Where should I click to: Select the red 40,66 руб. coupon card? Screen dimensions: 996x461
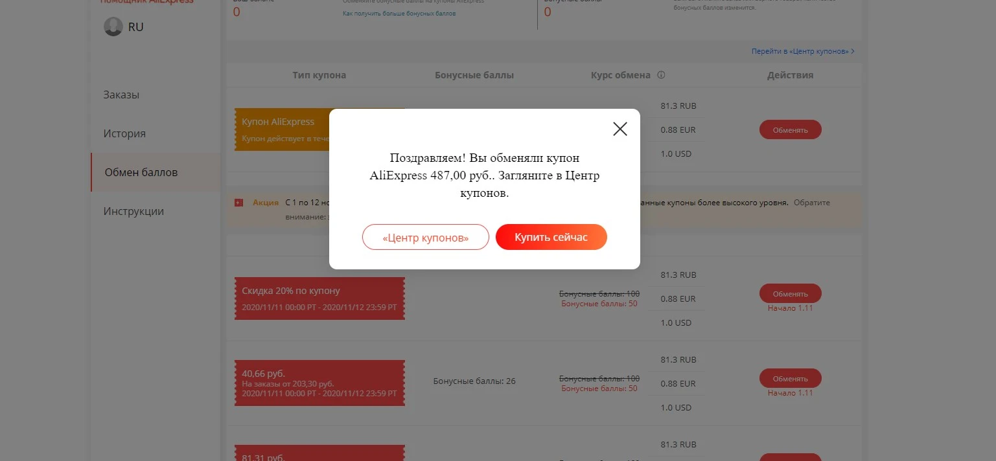pos(319,383)
